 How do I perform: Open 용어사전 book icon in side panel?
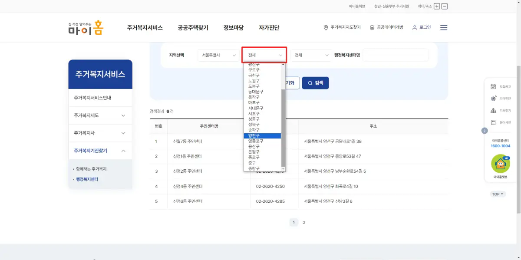tap(493, 122)
